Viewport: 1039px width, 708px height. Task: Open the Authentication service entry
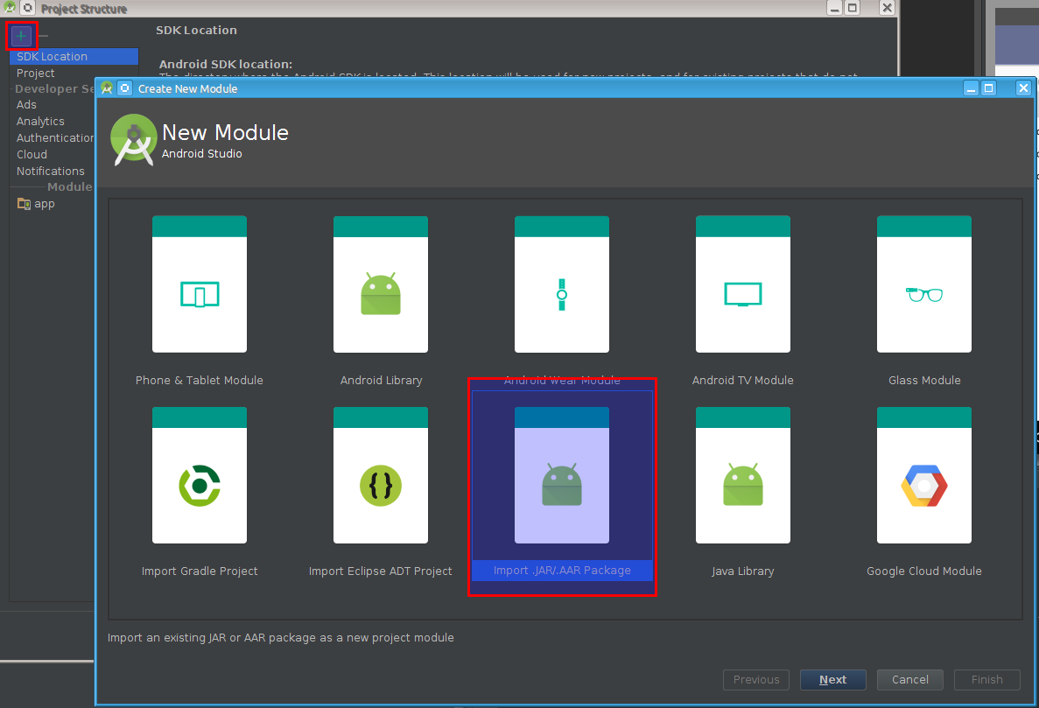pyautogui.click(x=55, y=137)
